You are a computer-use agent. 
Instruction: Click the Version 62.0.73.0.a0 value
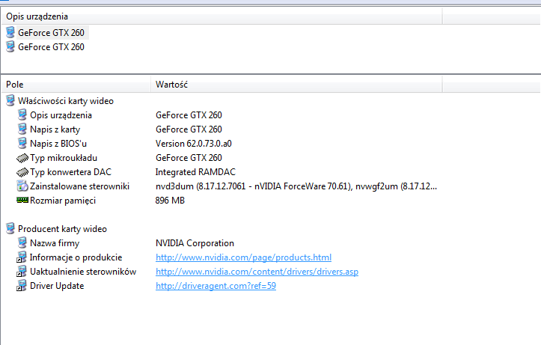(194, 144)
